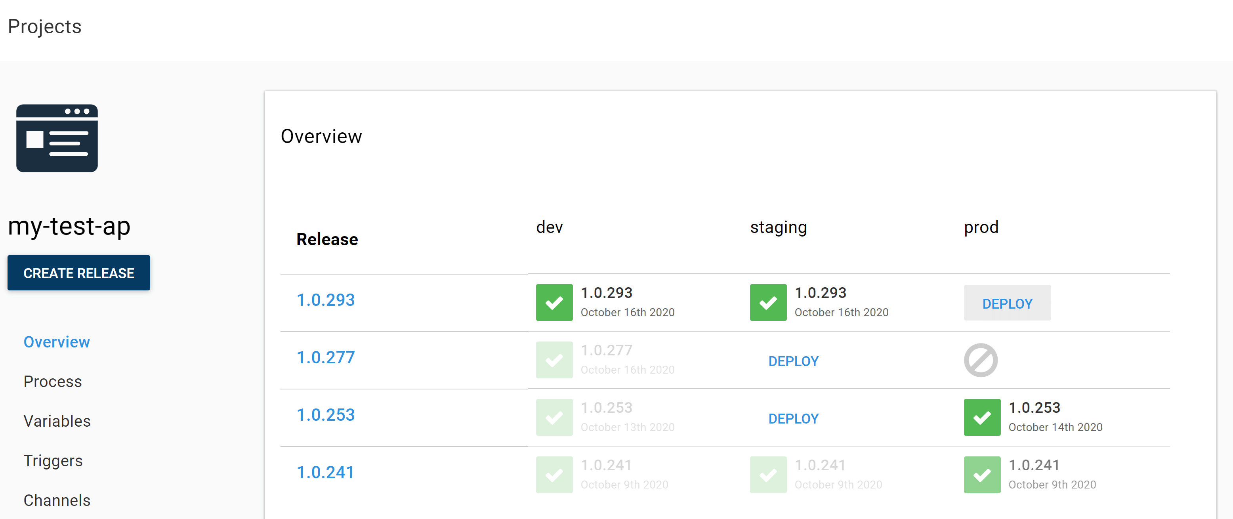Open release 1.0.293 link
This screenshot has height=519, width=1233.
coord(325,300)
